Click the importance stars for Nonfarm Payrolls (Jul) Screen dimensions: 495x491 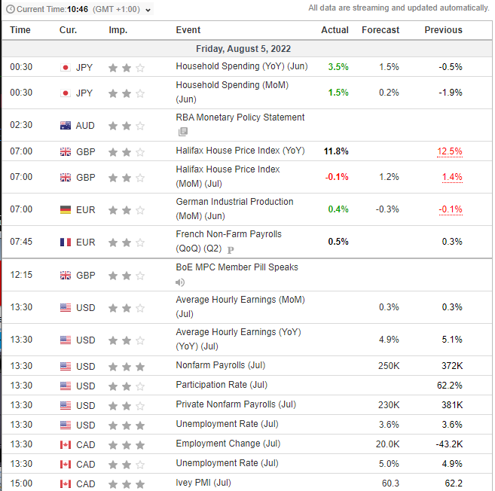(126, 366)
